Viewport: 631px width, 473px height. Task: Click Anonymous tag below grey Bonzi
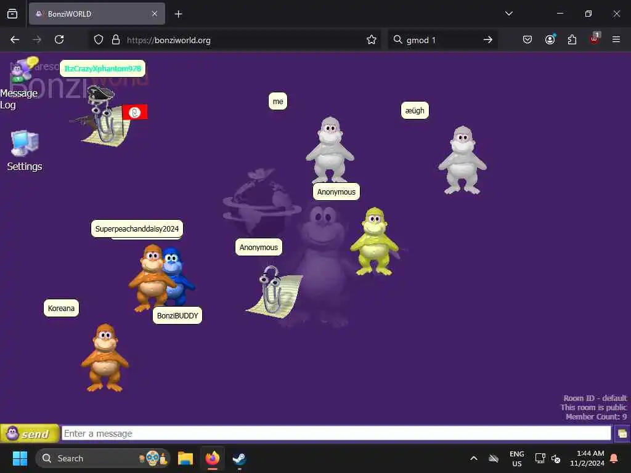pos(336,192)
